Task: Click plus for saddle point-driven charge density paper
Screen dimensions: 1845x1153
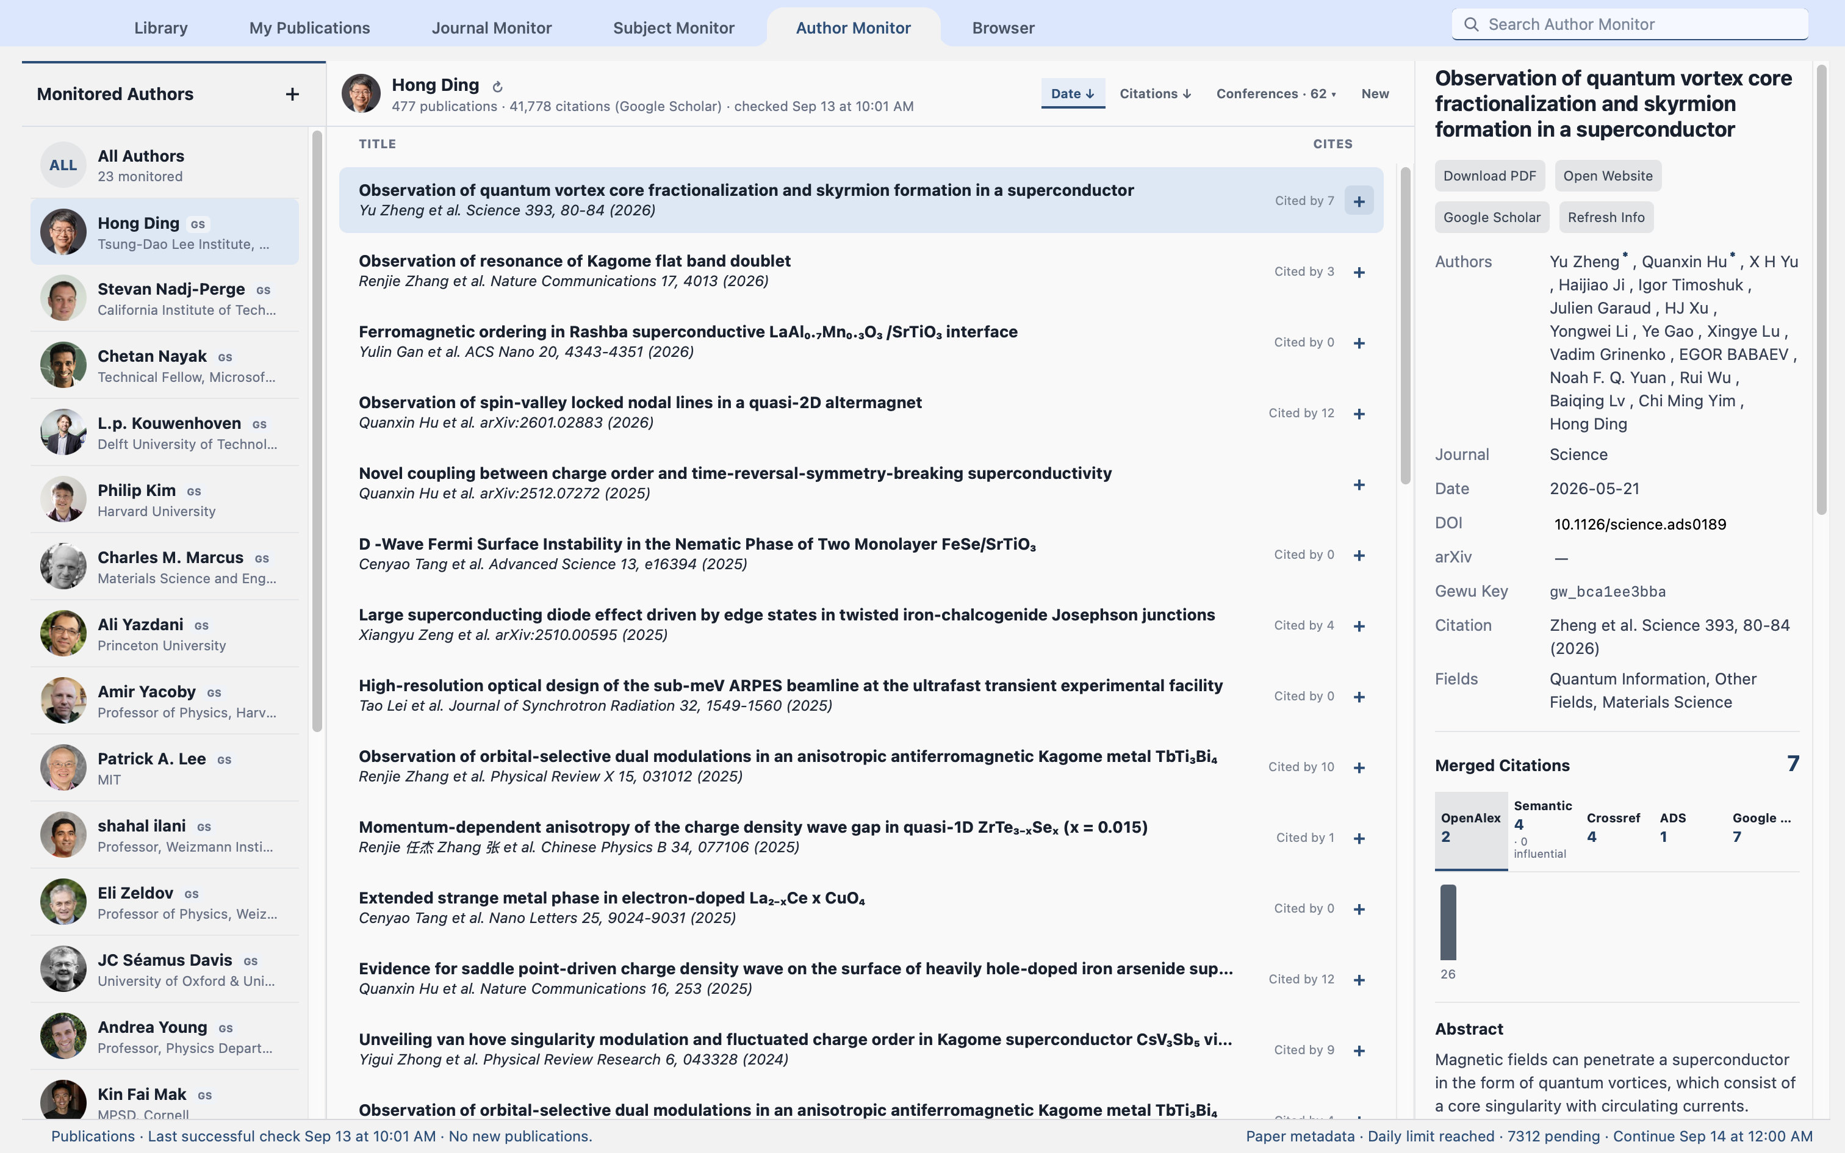Action: (1359, 981)
